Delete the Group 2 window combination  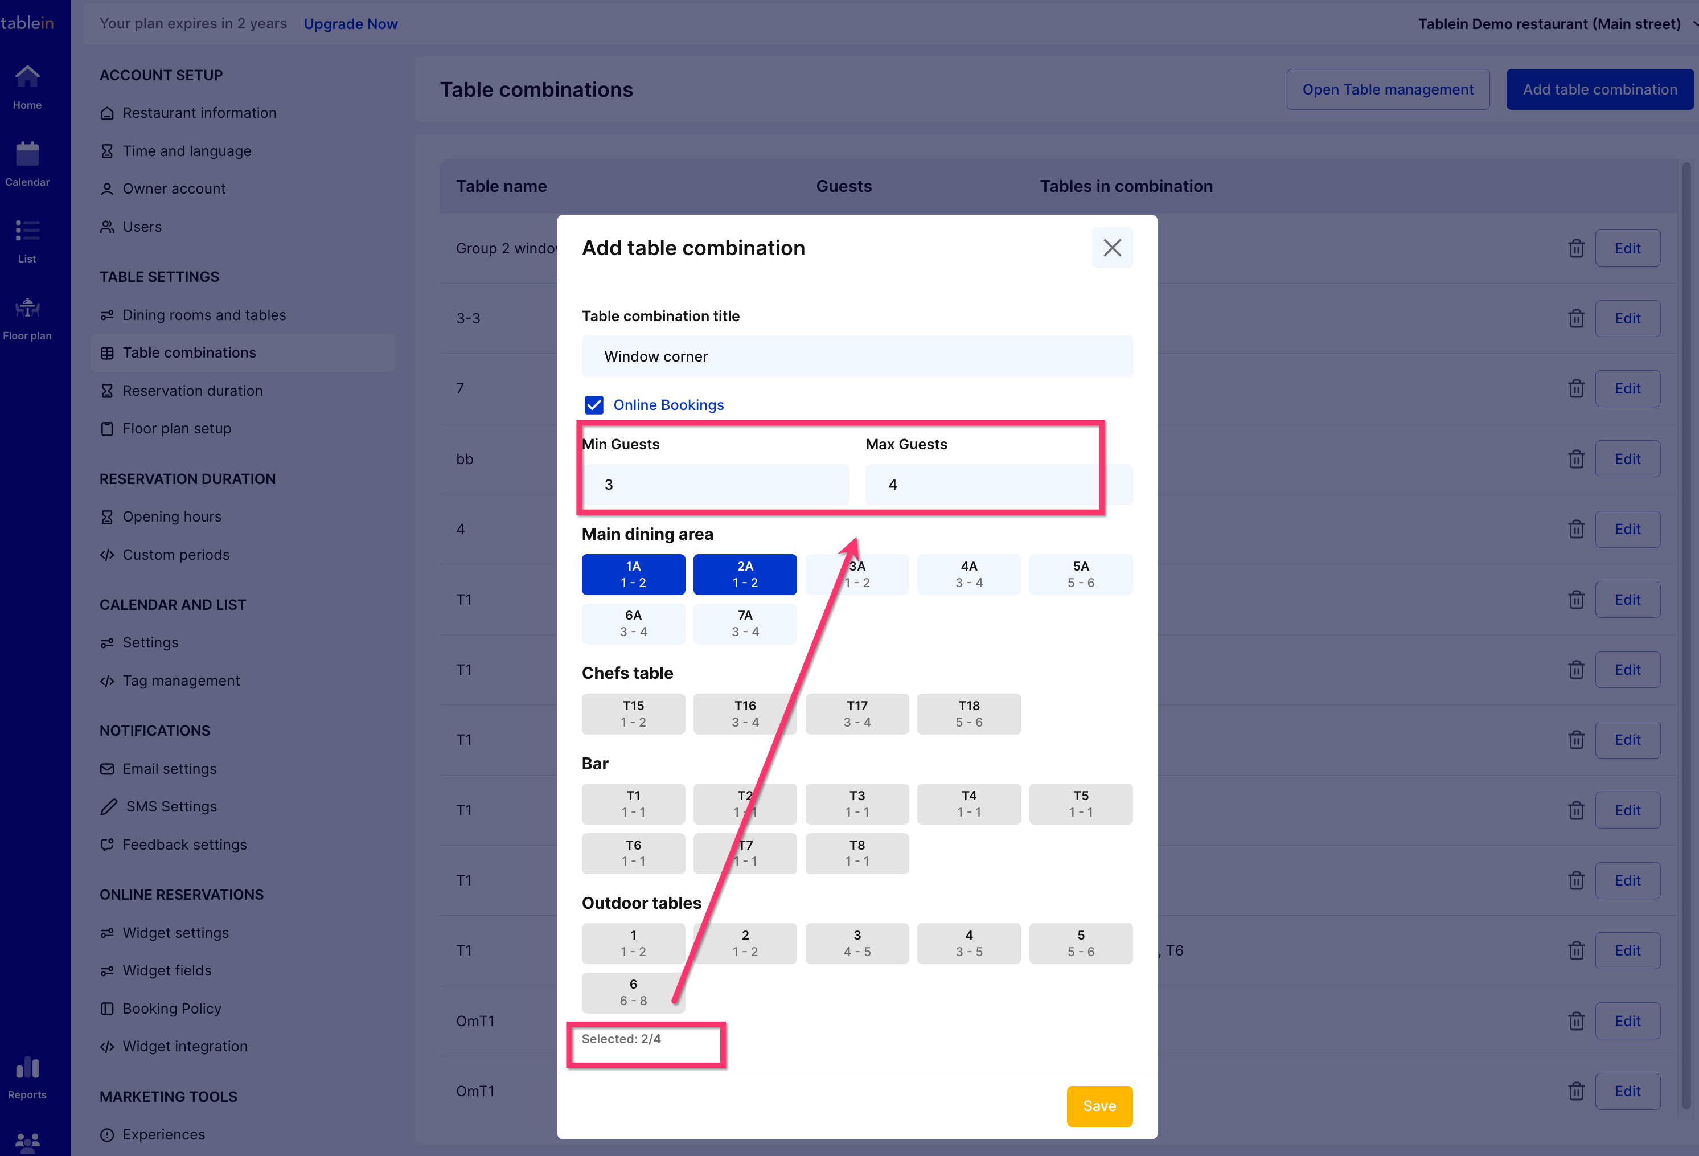(x=1576, y=249)
